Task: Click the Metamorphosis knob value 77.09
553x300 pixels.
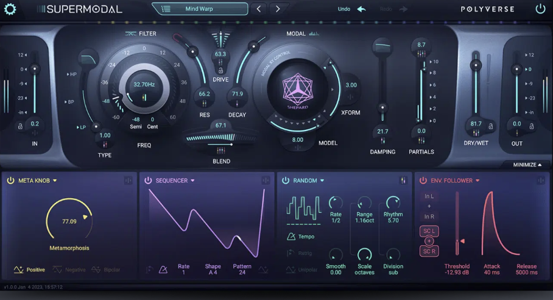Action: [x=69, y=222]
